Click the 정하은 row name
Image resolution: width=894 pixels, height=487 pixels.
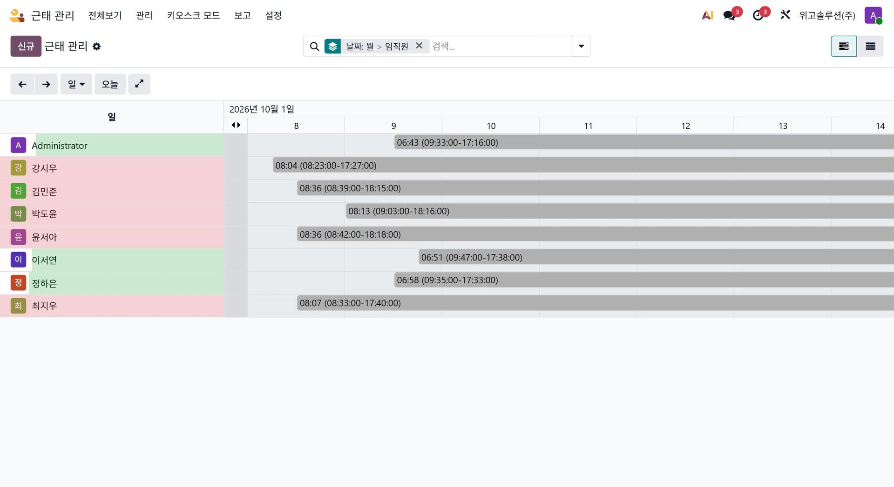click(x=44, y=283)
